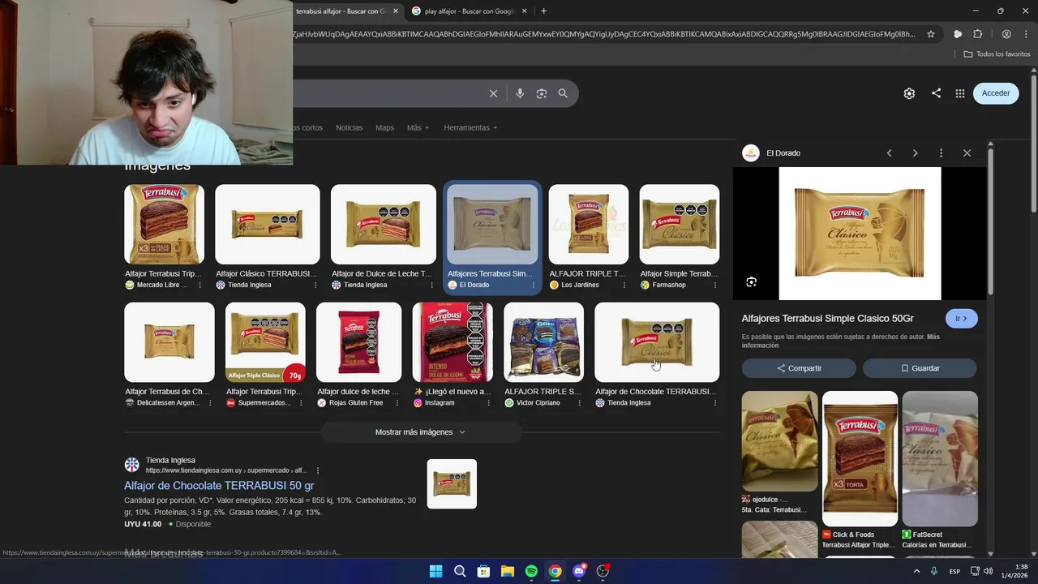This screenshot has width=1038, height=584.
Task: Switch to the Noticias tab
Action: point(349,127)
